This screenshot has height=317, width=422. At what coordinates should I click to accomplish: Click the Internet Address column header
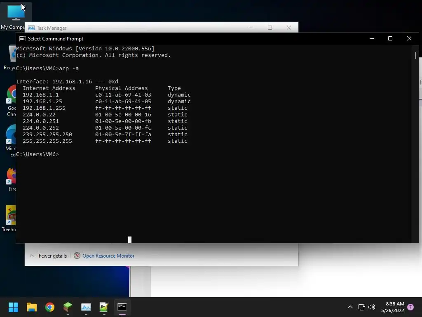pos(49,88)
